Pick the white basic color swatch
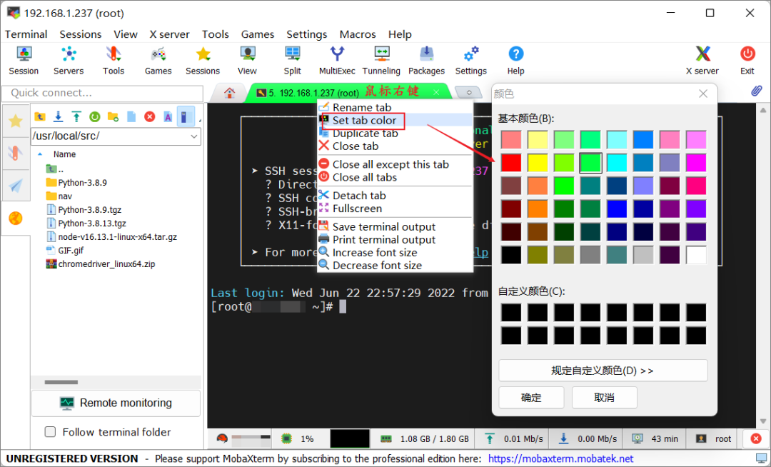The height and width of the screenshot is (467, 771). pyautogui.click(x=696, y=255)
